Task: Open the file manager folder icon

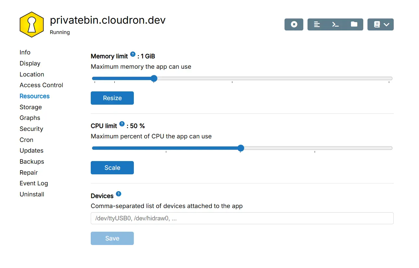Action: click(x=354, y=25)
